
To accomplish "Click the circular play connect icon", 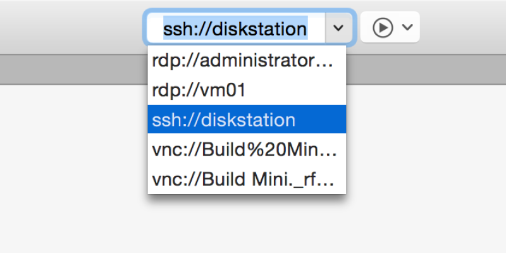I will pos(383,27).
